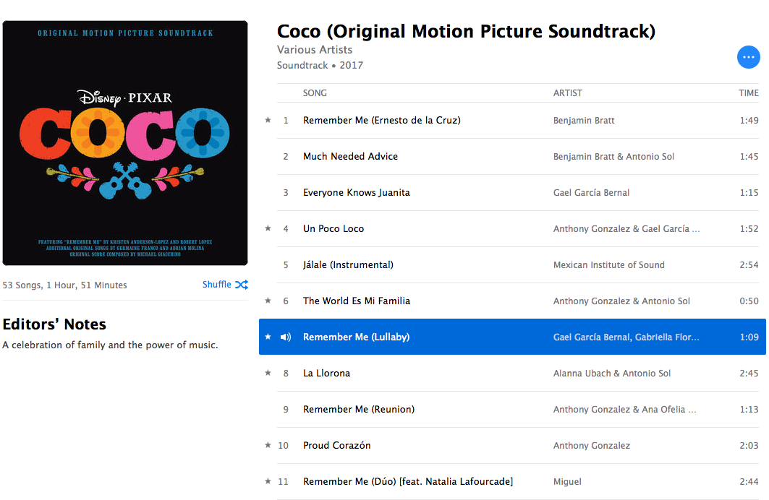
Task: Click the blue more options ellipsis button
Action: click(x=748, y=57)
